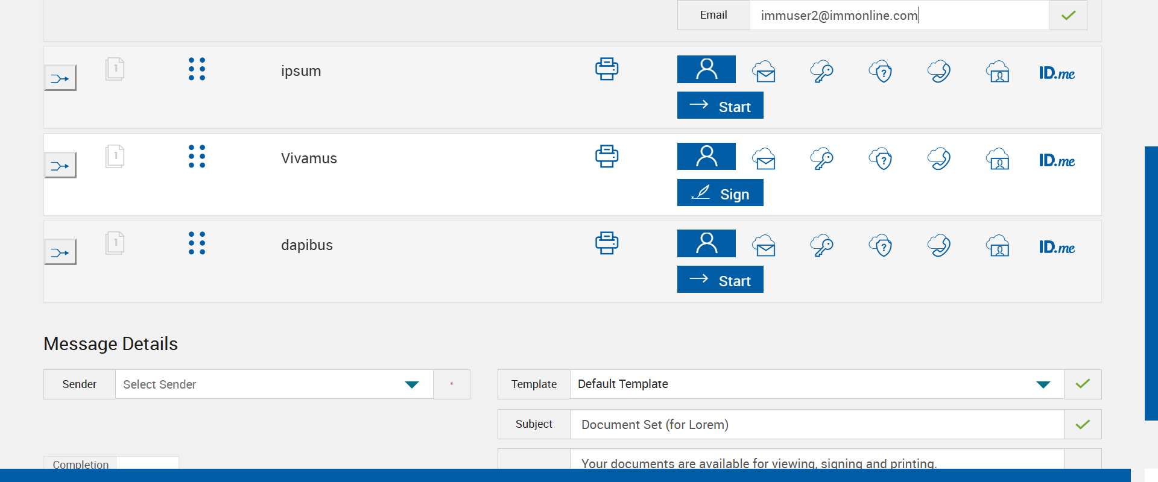The height and width of the screenshot is (482, 1158).
Task: Toggle the in-person signer button for dapibus
Action: (x=706, y=243)
